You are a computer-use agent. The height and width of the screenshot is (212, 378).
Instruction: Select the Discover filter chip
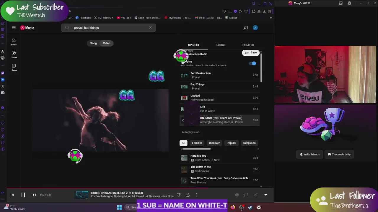click(214, 143)
